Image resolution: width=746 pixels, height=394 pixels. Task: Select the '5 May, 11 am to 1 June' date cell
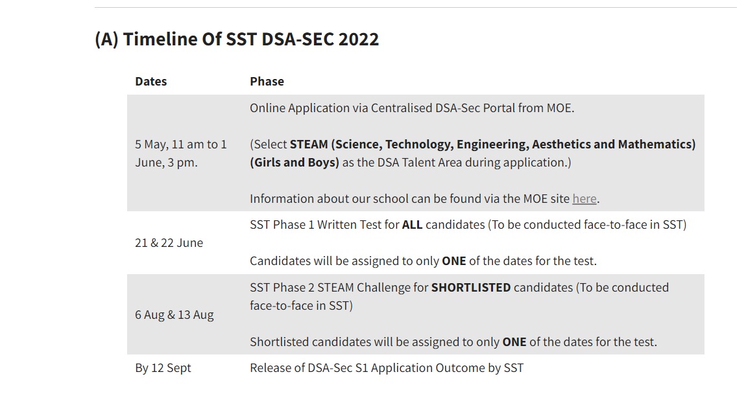(181, 154)
